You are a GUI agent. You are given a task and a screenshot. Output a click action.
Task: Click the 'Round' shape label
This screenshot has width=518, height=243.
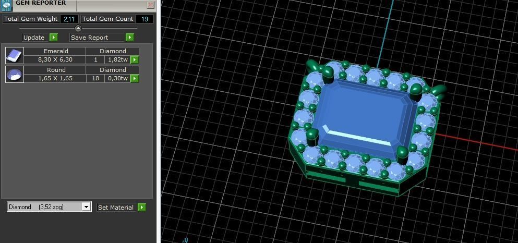pyautogui.click(x=56, y=70)
